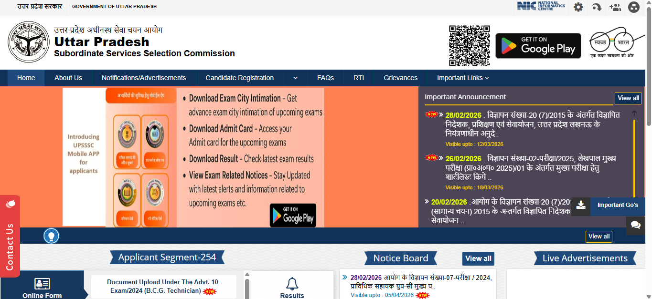This screenshot has height=299, width=652.
Task: Expand the chevron dropdown after Candidate Registration
Action: (295, 78)
